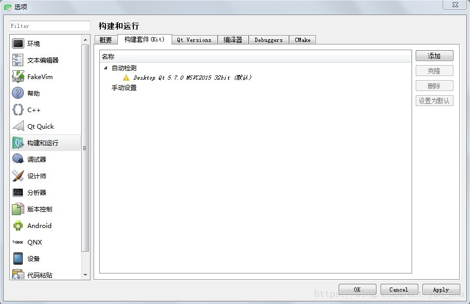Screen dimensions: 470x304
Task: Collapse the 自动检测 tree node
Action: pos(105,68)
